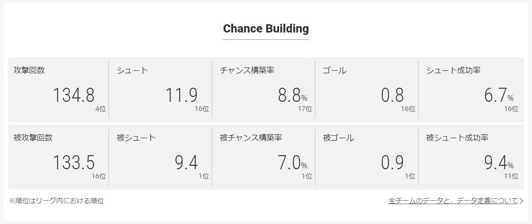Open the 全チームのデータと、データ定義について link
This screenshot has width=532, height=224.
(453, 201)
